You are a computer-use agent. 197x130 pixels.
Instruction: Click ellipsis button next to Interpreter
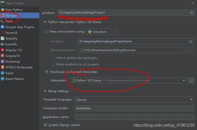pos(191,80)
